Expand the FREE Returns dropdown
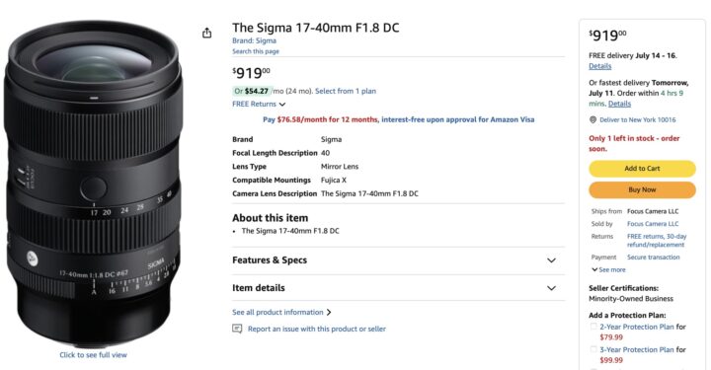The image size is (711, 370). [x=259, y=104]
